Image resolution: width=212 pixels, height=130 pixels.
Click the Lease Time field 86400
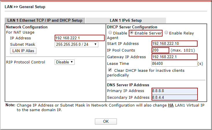(174, 63)
